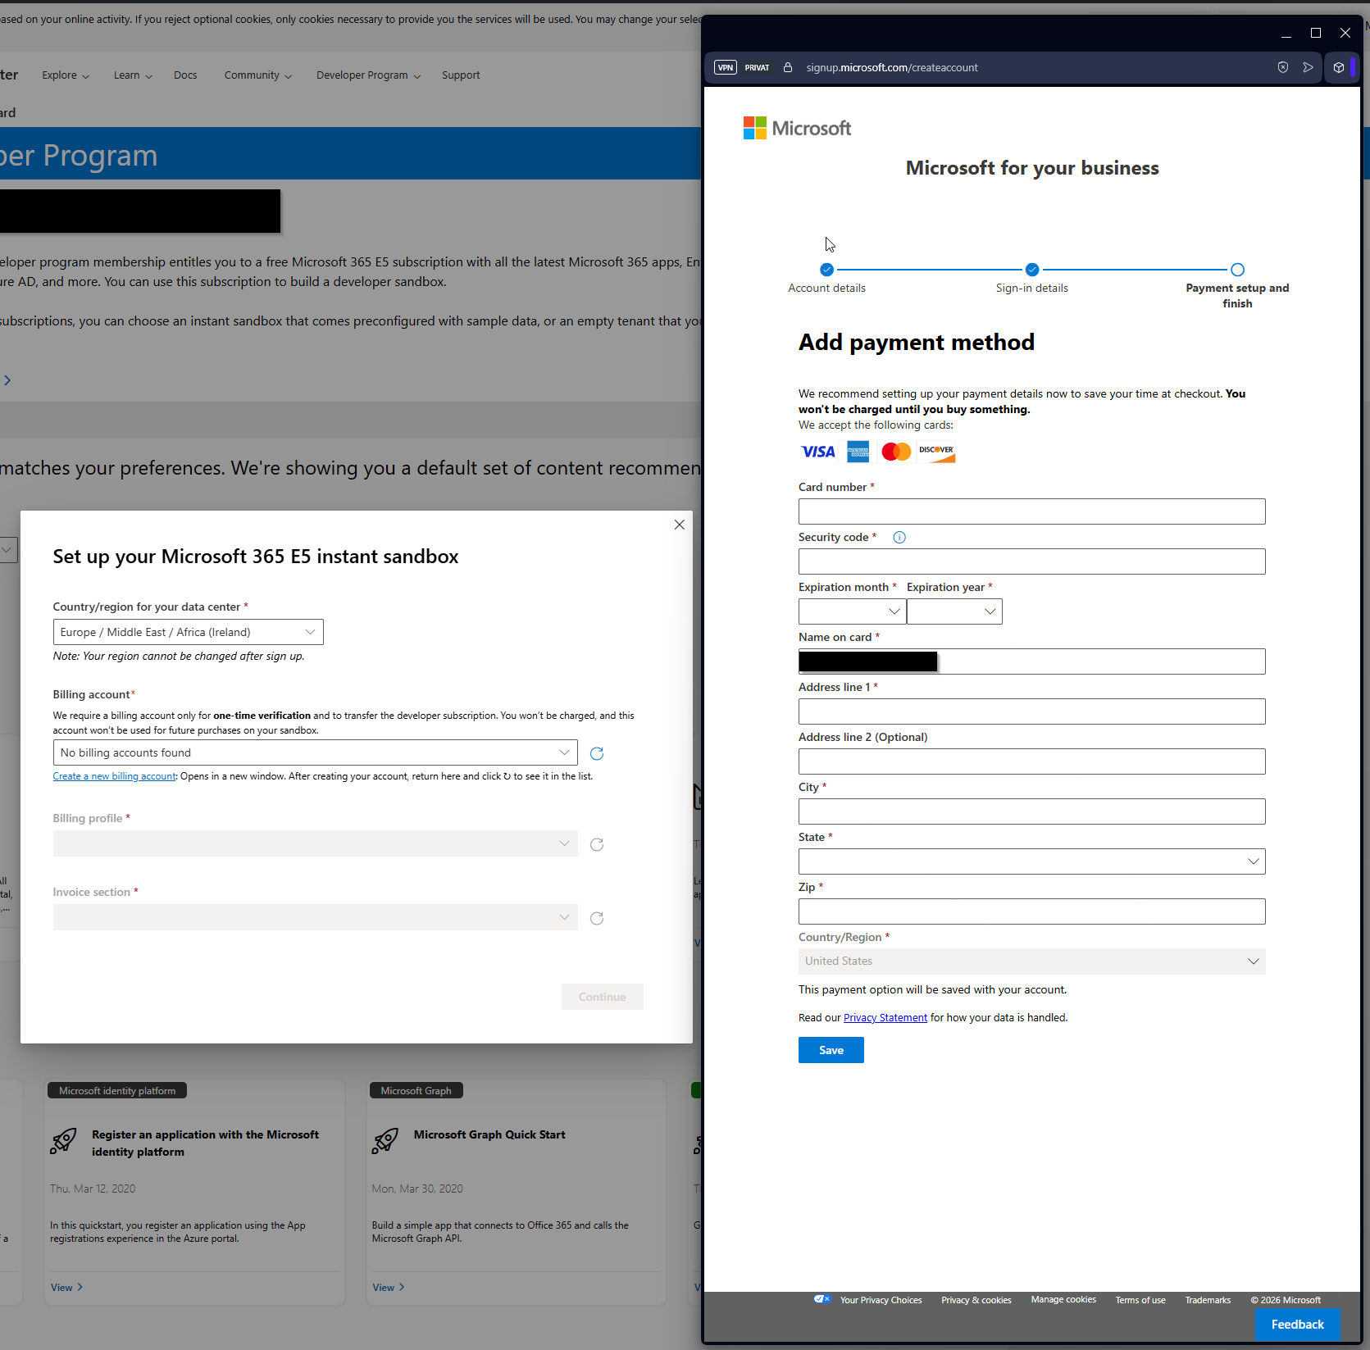Image resolution: width=1370 pixels, height=1350 pixels.
Task: Expand the State dropdown
Action: tap(1031, 861)
